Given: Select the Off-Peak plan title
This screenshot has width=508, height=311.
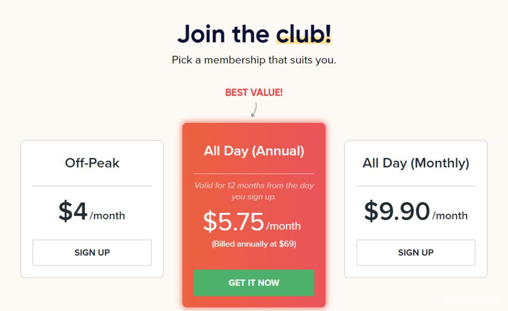Looking at the screenshot, I should [x=92, y=163].
